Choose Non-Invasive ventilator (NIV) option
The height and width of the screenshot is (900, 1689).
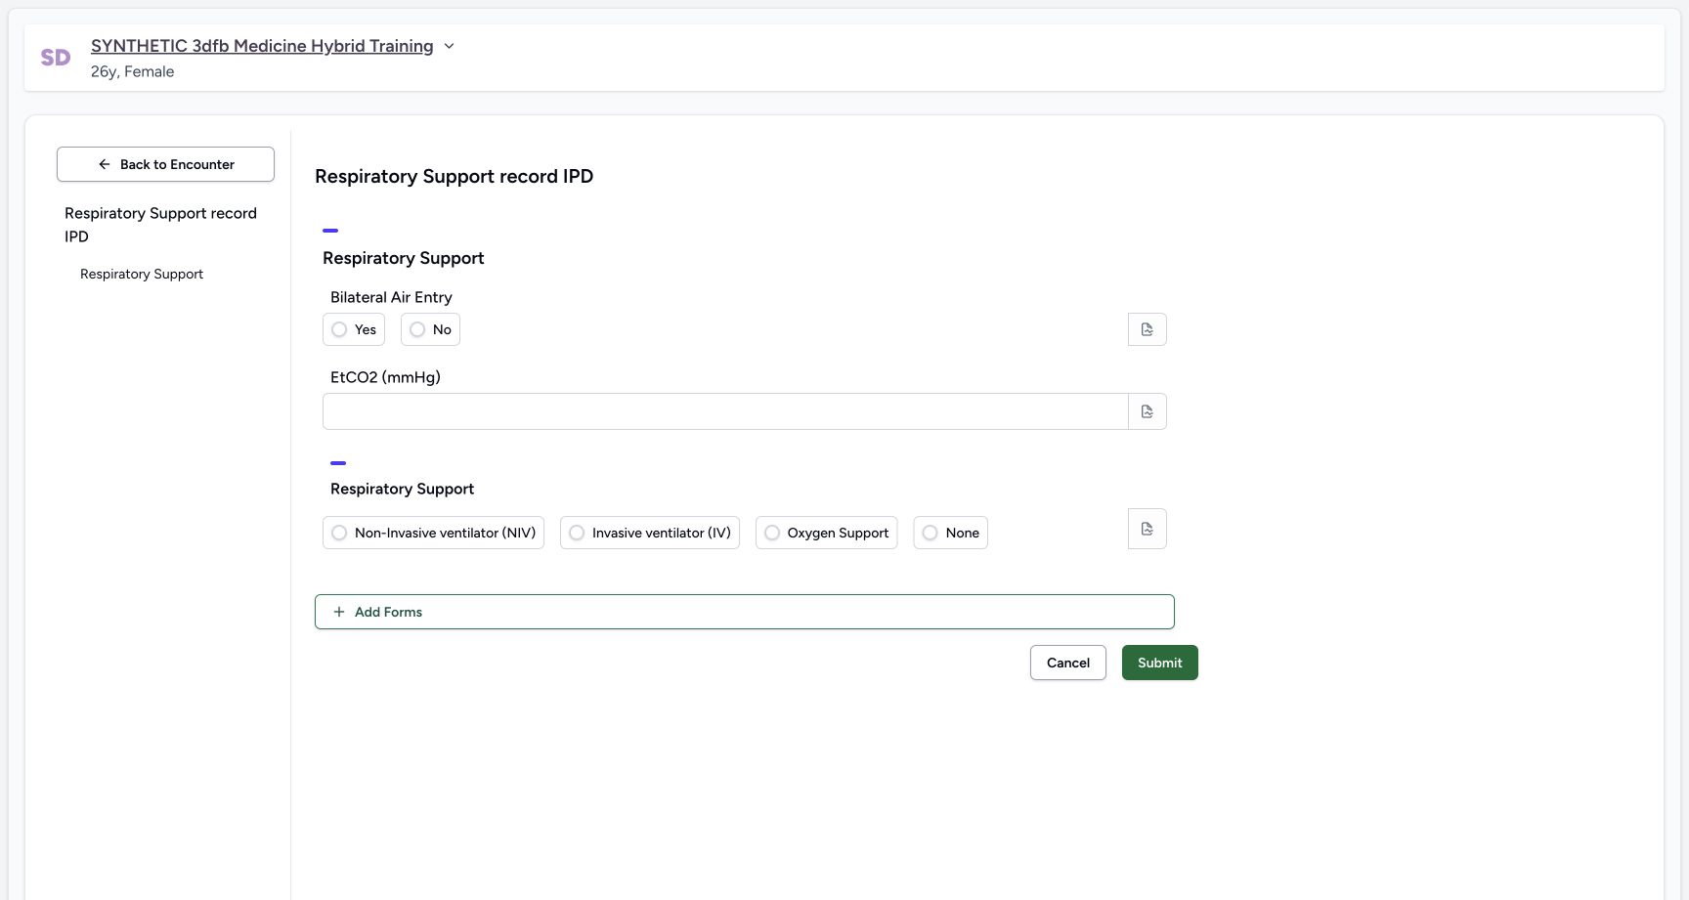(x=433, y=533)
